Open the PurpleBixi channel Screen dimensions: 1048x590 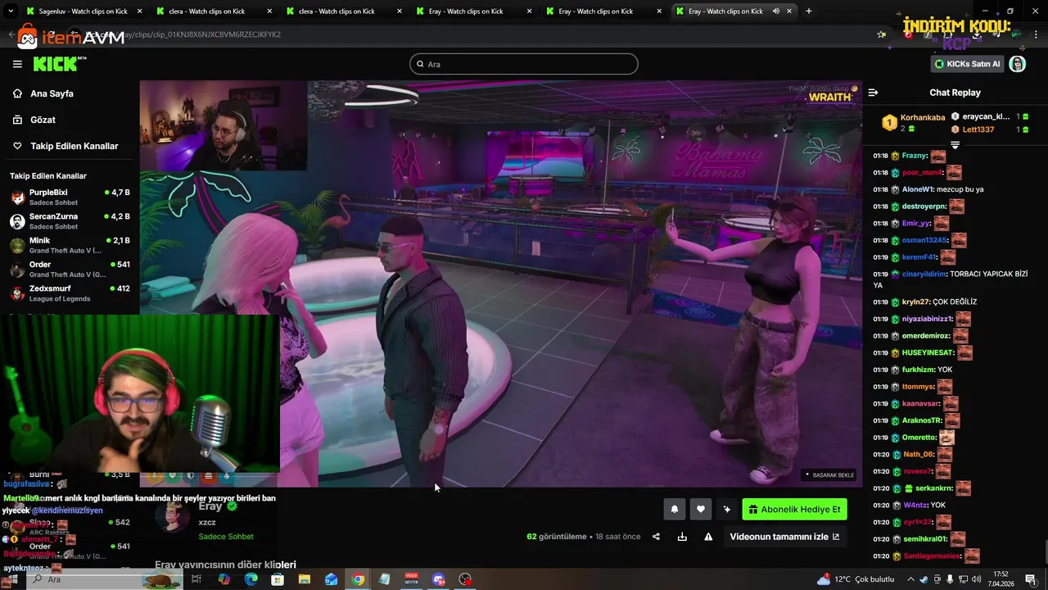pyautogui.click(x=70, y=197)
